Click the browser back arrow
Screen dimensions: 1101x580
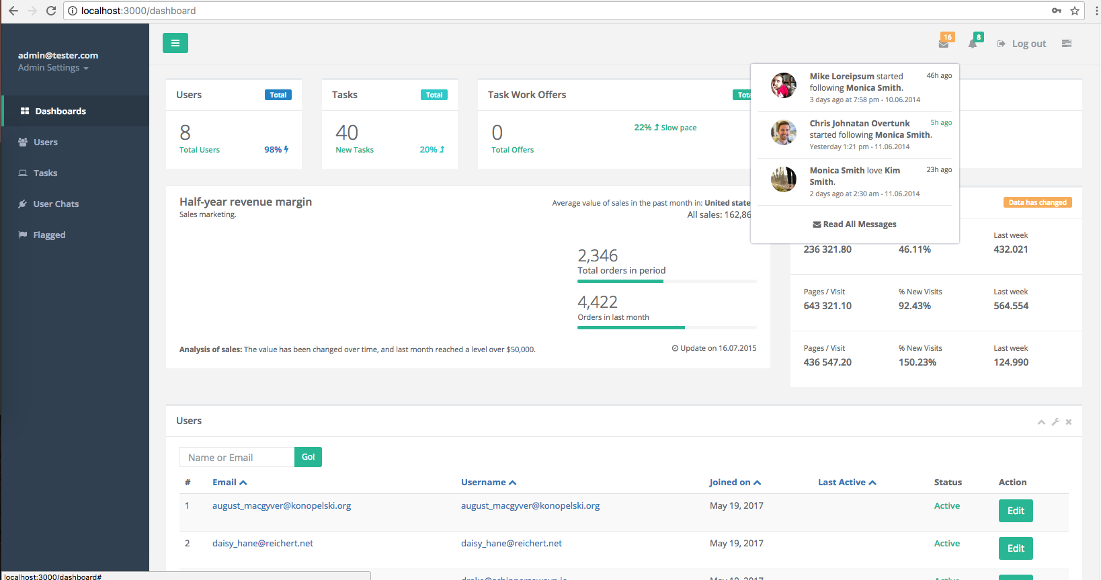click(x=13, y=11)
